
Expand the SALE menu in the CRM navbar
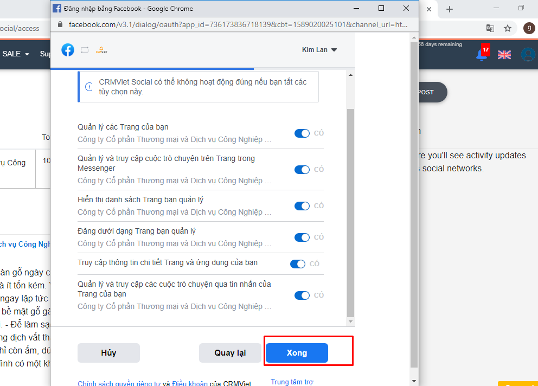click(16, 54)
